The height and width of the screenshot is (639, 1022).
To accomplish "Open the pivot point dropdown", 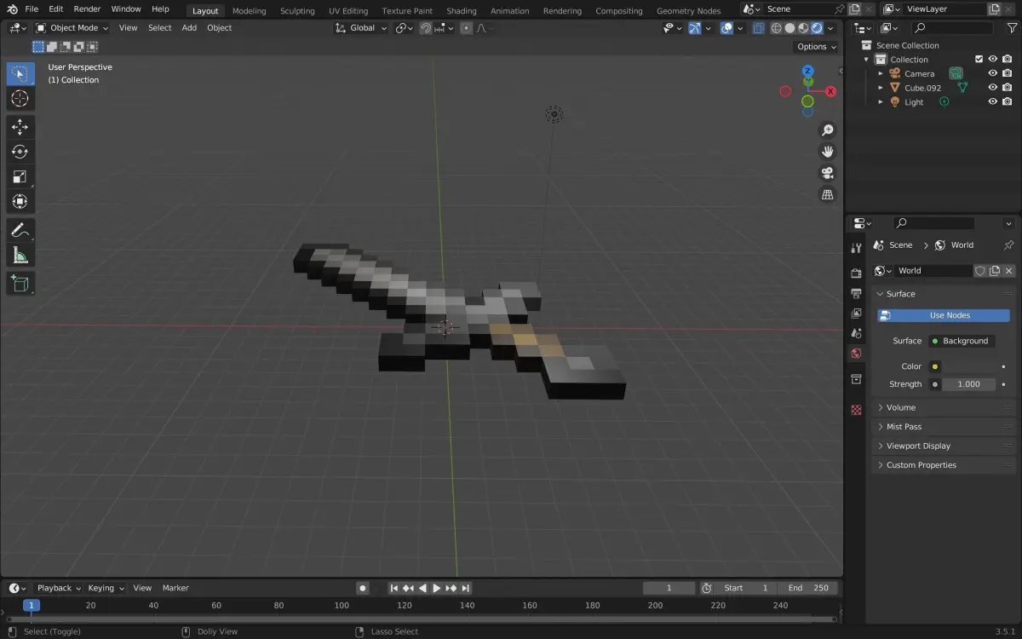I will [405, 28].
